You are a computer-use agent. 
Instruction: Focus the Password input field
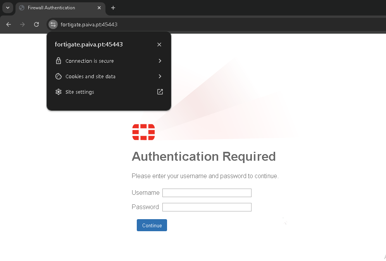click(x=207, y=207)
